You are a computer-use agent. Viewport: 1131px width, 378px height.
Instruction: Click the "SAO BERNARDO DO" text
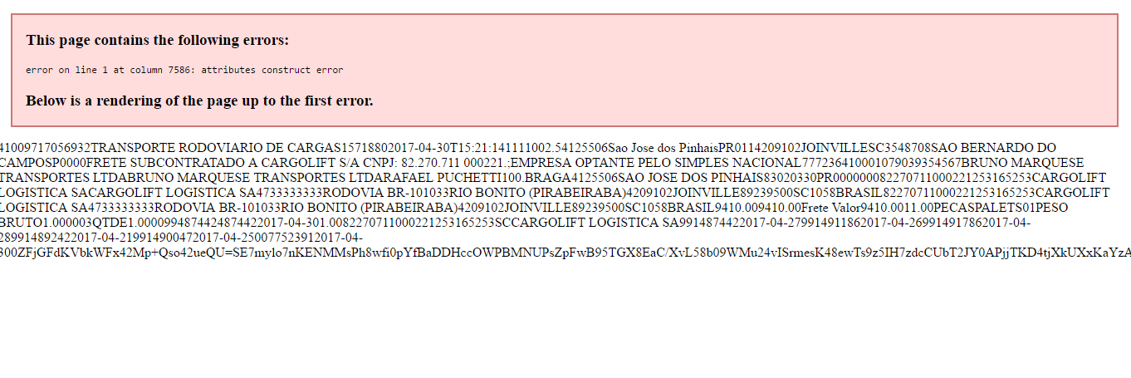[993, 147]
